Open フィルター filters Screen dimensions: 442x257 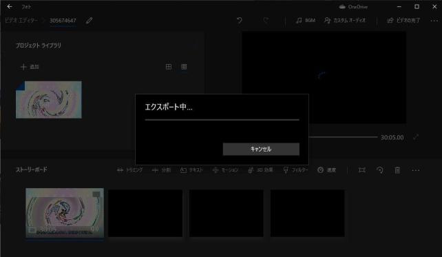(295, 169)
